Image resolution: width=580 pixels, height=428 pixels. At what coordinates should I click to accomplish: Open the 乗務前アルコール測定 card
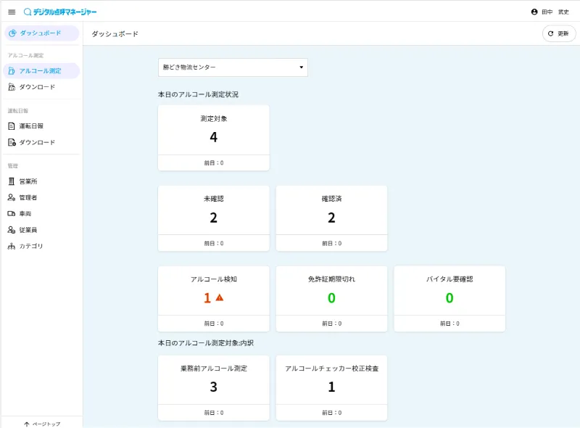point(214,388)
